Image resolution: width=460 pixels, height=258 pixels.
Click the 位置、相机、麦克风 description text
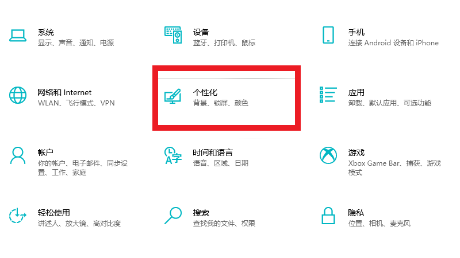(x=379, y=224)
